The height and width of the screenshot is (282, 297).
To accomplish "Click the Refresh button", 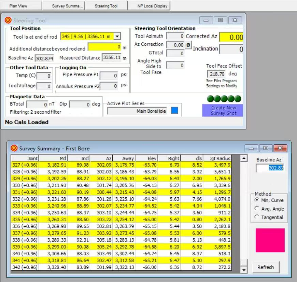I will 266,267.
